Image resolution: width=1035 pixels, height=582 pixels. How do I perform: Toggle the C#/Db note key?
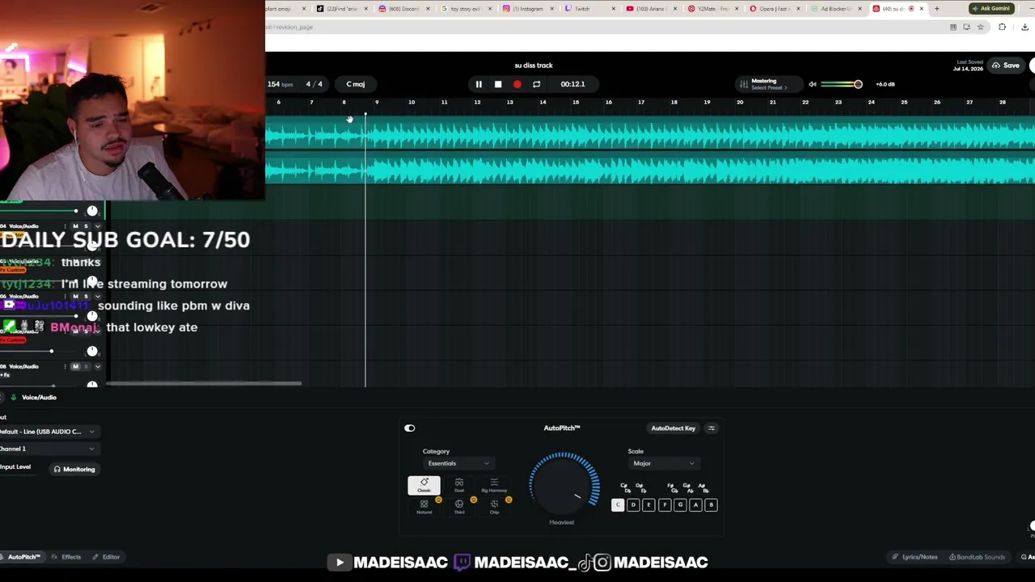[625, 488]
